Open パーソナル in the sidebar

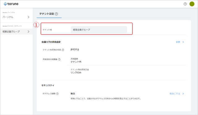(x=16, y=17)
